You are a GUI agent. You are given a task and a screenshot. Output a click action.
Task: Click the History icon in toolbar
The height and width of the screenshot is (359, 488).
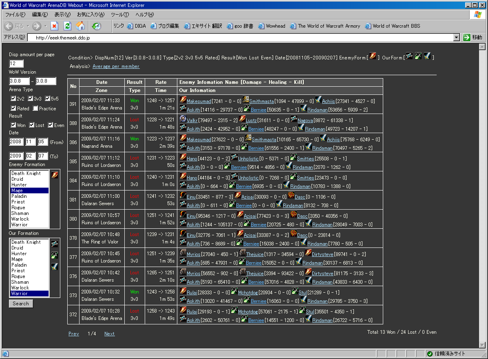[97, 26]
